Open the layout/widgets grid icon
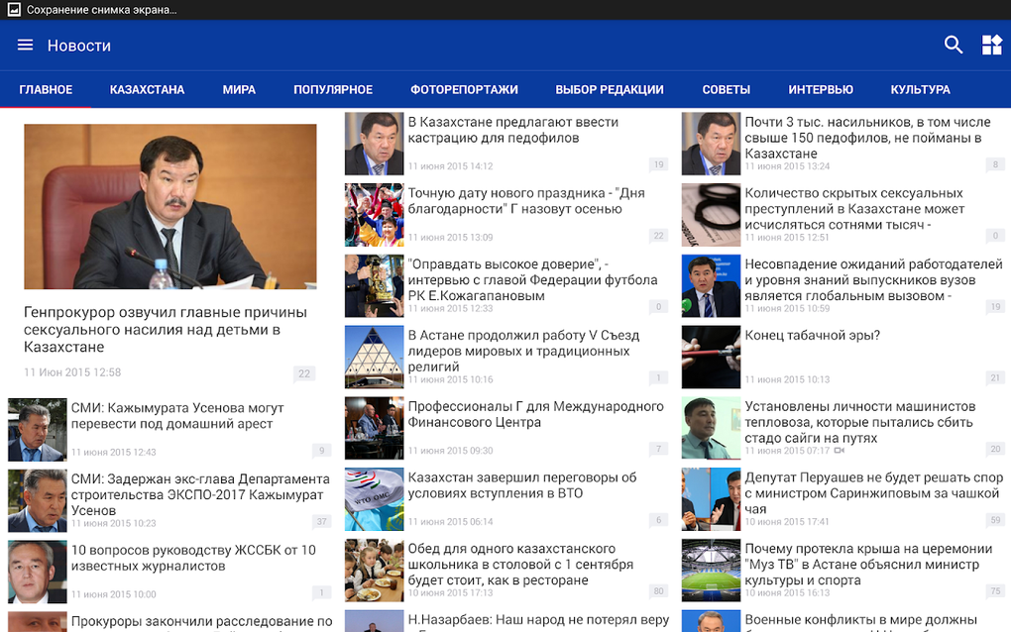Image resolution: width=1011 pixels, height=632 pixels. point(991,46)
